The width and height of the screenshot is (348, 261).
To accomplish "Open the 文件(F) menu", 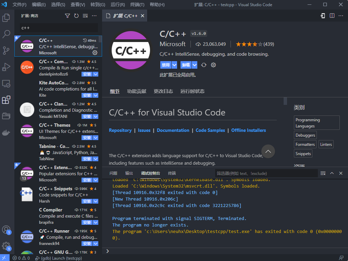I will (19, 5).
